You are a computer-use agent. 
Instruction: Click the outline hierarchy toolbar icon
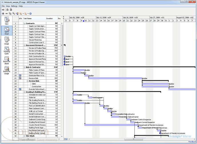pyautogui.click(x=14, y=14)
